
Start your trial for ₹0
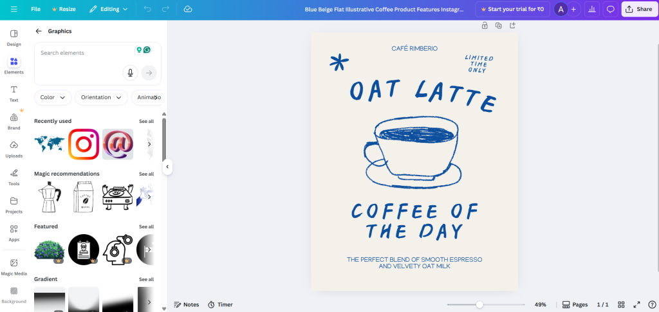[512, 9]
